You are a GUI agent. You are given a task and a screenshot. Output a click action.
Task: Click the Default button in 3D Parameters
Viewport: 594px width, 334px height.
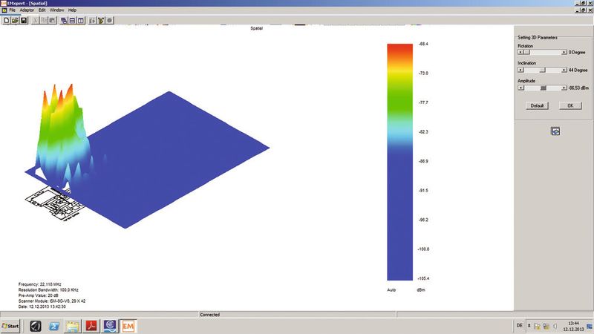[x=537, y=105]
